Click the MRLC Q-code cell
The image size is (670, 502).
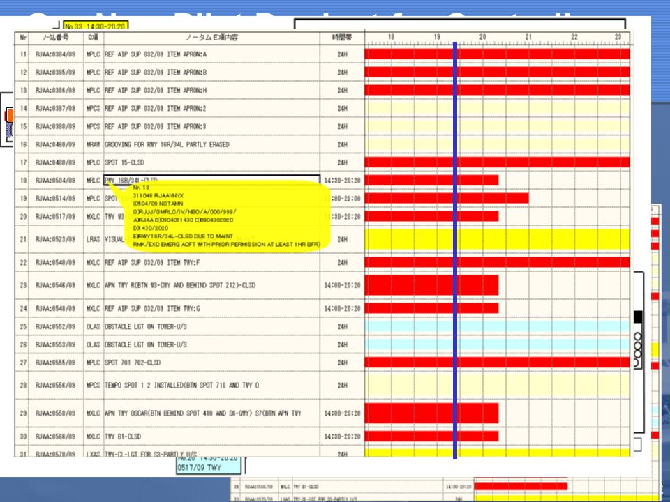[x=93, y=181]
